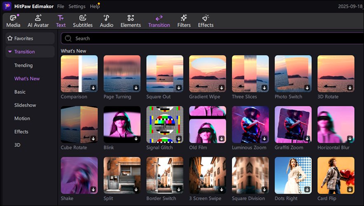Select the Signal Glitch transition thumbnail
This screenshot has height=206, width=364.
point(164,124)
